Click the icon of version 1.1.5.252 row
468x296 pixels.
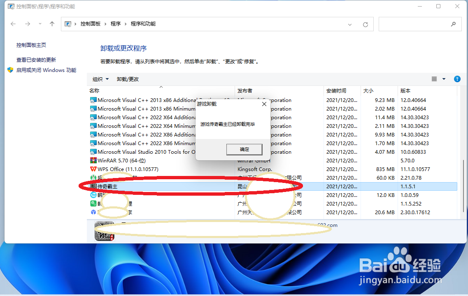pyautogui.click(x=93, y=203)
